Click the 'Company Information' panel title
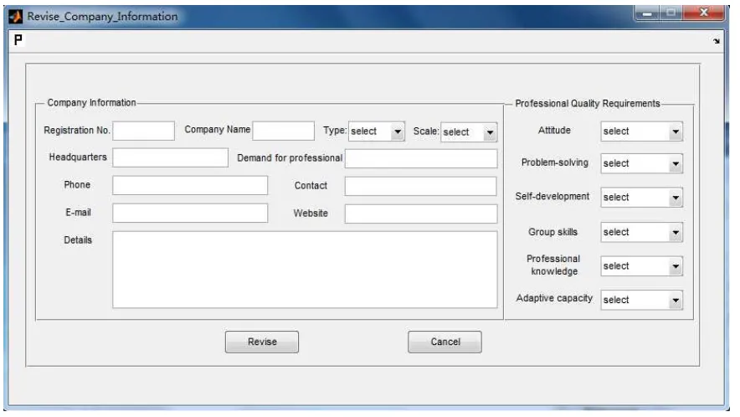The width and height of the screenshot is (740, 417). pyautogui.click(x=91, y=102)
